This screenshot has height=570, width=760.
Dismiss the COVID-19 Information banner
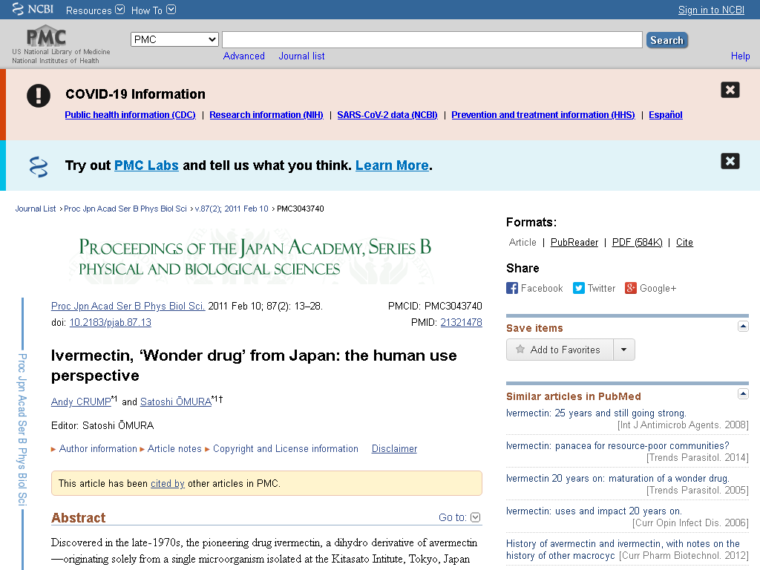[x=730, y=90]
